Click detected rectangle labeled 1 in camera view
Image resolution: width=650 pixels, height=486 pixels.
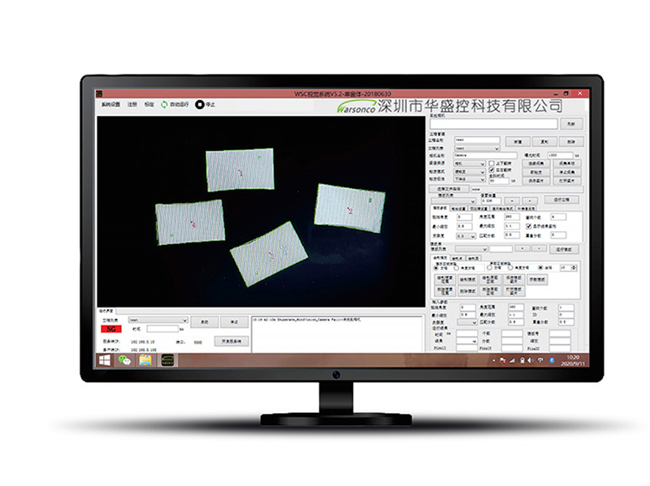point(240,170)
